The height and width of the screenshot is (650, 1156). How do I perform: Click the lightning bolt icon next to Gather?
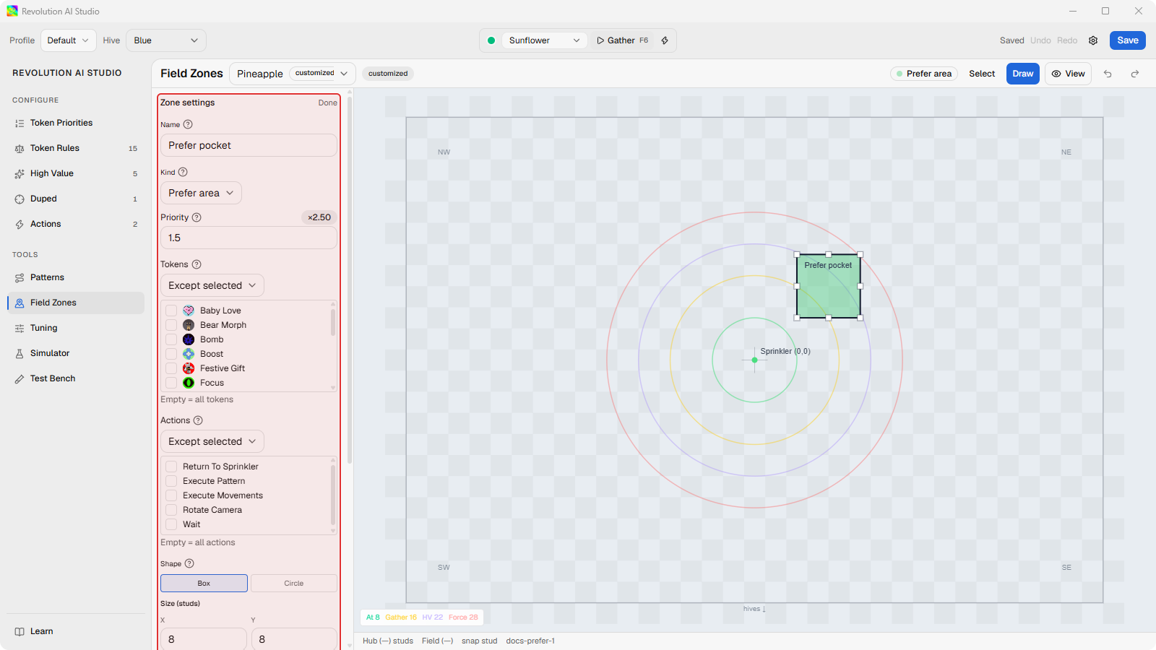[665, 40]
